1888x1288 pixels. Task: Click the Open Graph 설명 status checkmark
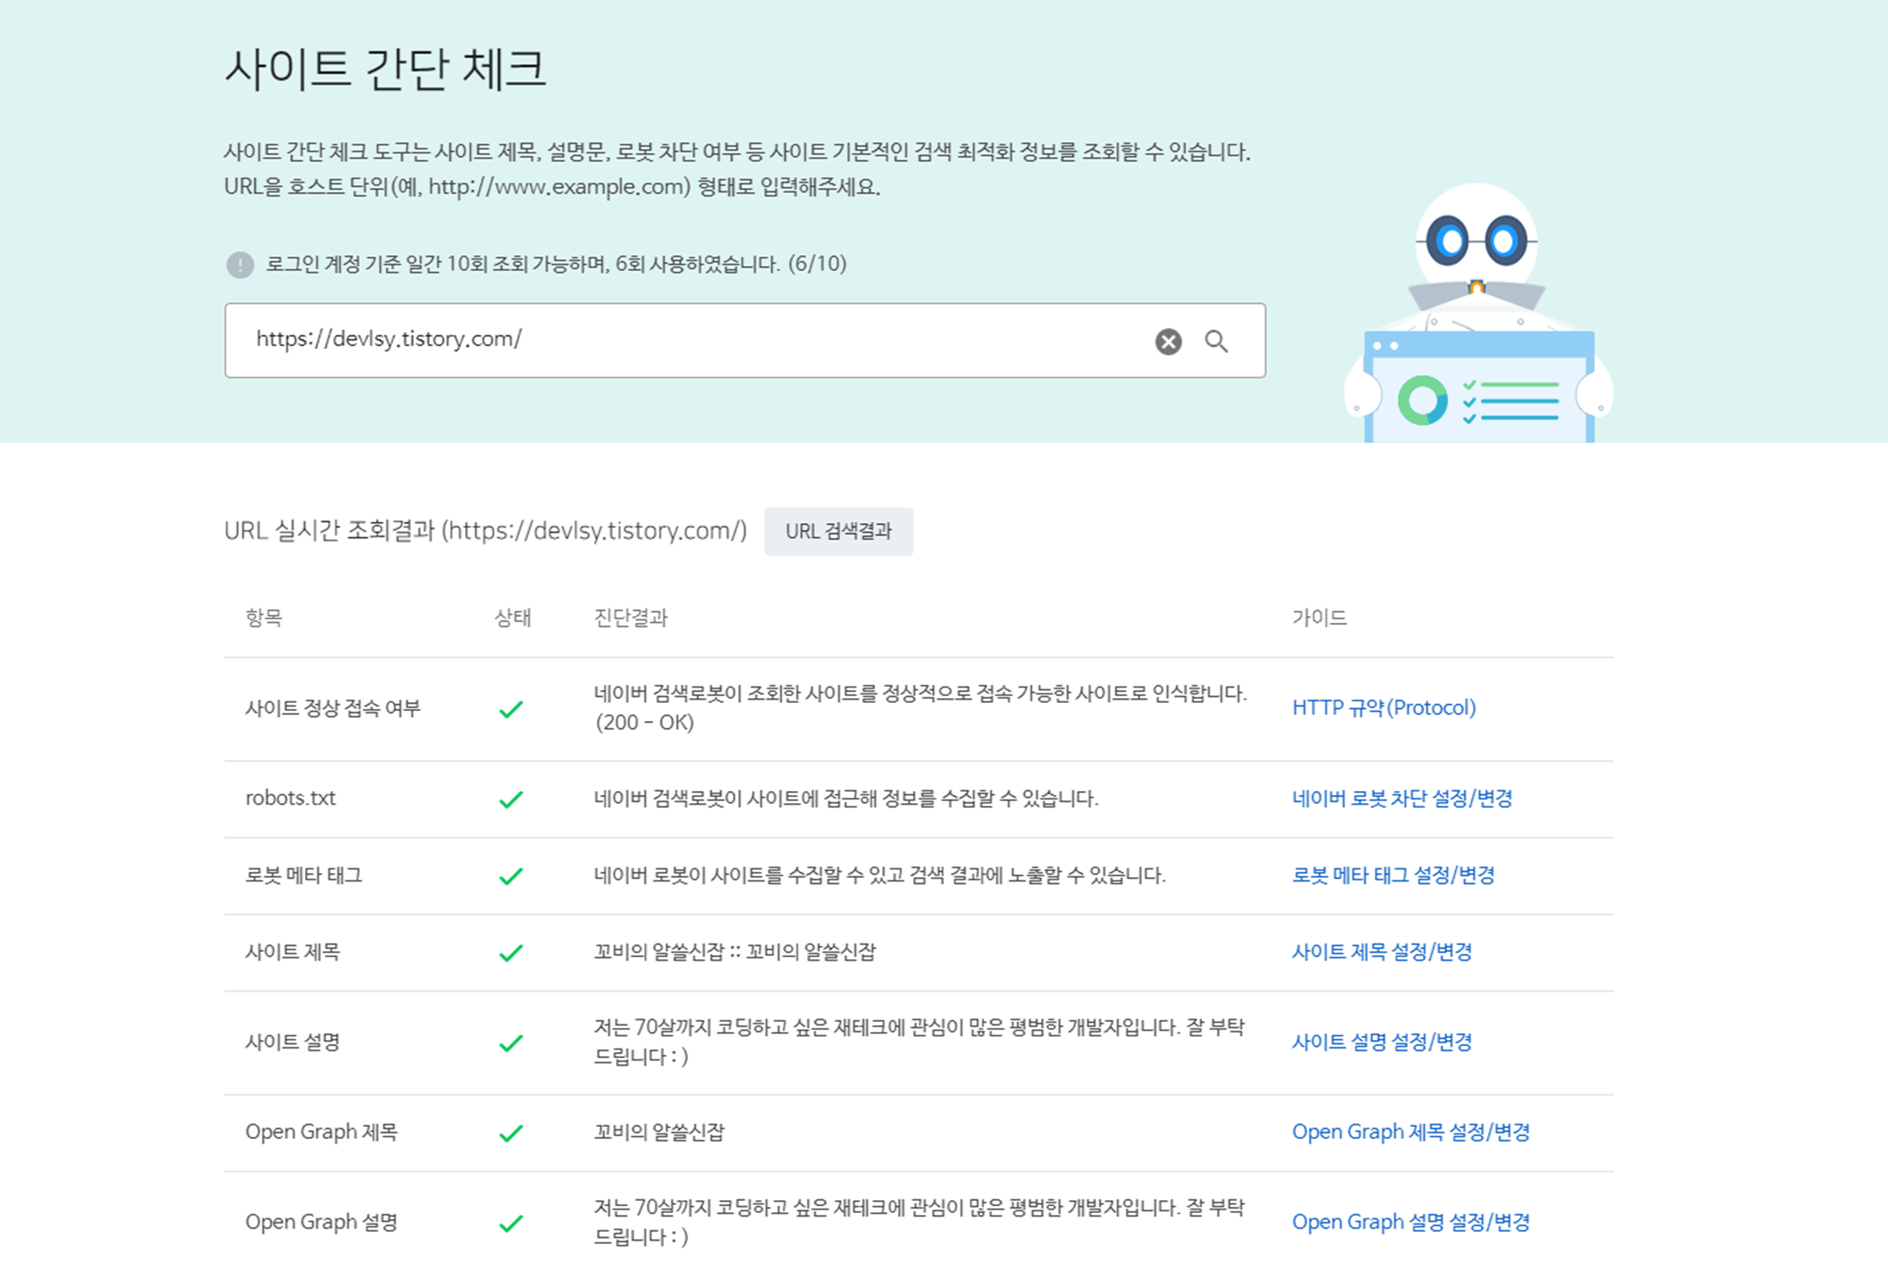coord(511,1223)
